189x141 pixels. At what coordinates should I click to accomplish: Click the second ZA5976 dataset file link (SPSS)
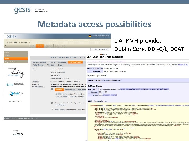pos(62,97)
